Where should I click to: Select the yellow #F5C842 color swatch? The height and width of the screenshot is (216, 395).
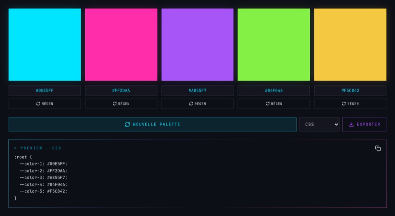pyautogui.click(x=350, y=44)
